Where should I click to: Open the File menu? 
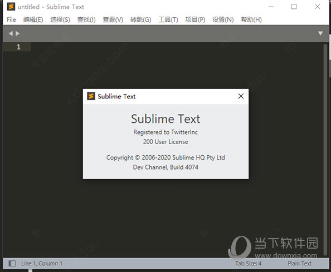click(x=11, y=19)
